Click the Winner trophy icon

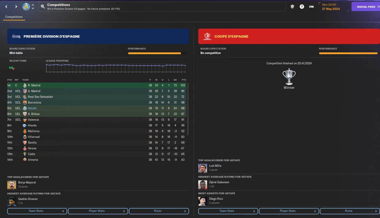point(289,77)
